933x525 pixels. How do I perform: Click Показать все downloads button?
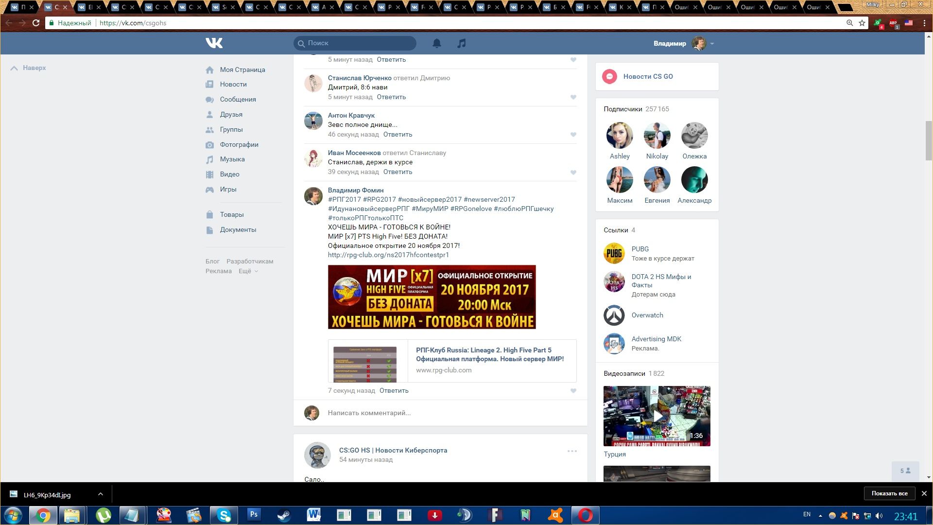(889, 493)
